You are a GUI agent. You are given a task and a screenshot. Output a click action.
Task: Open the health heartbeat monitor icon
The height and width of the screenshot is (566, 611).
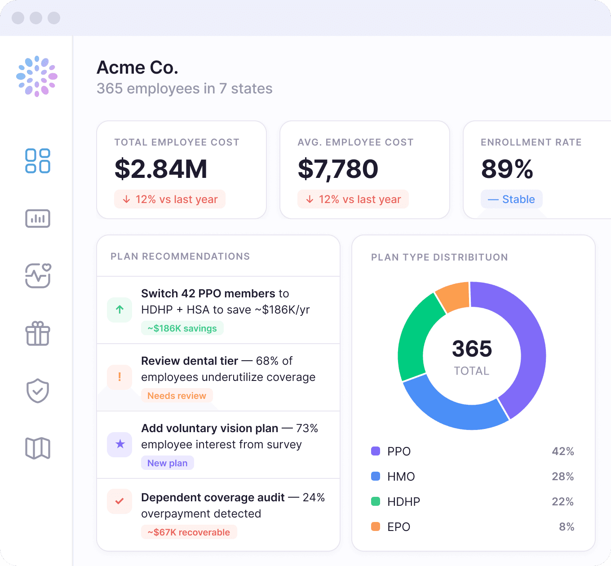38,275
